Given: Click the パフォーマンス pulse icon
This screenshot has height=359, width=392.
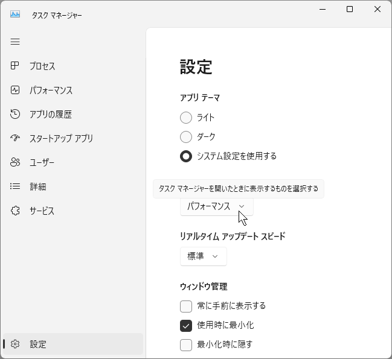Looking at the screenshot, I should click(x=15, y=90).
